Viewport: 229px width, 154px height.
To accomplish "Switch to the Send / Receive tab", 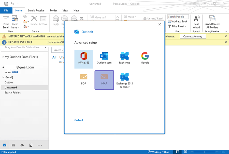I will pyautogui.click(x=36, y=10).
